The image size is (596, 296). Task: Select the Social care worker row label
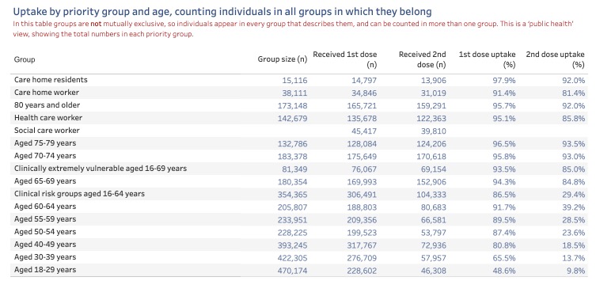coord(47,131)
